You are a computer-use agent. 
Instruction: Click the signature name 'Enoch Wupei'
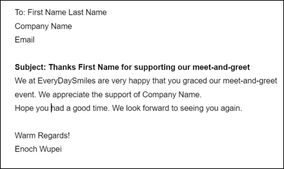click(38, 149)
